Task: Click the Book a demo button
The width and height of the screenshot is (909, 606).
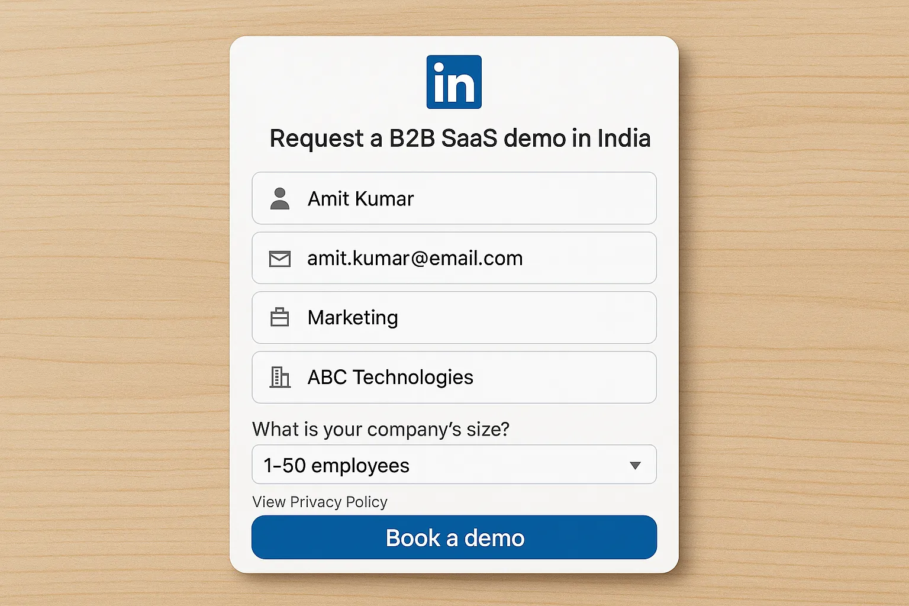Action: tap(454, 537)
